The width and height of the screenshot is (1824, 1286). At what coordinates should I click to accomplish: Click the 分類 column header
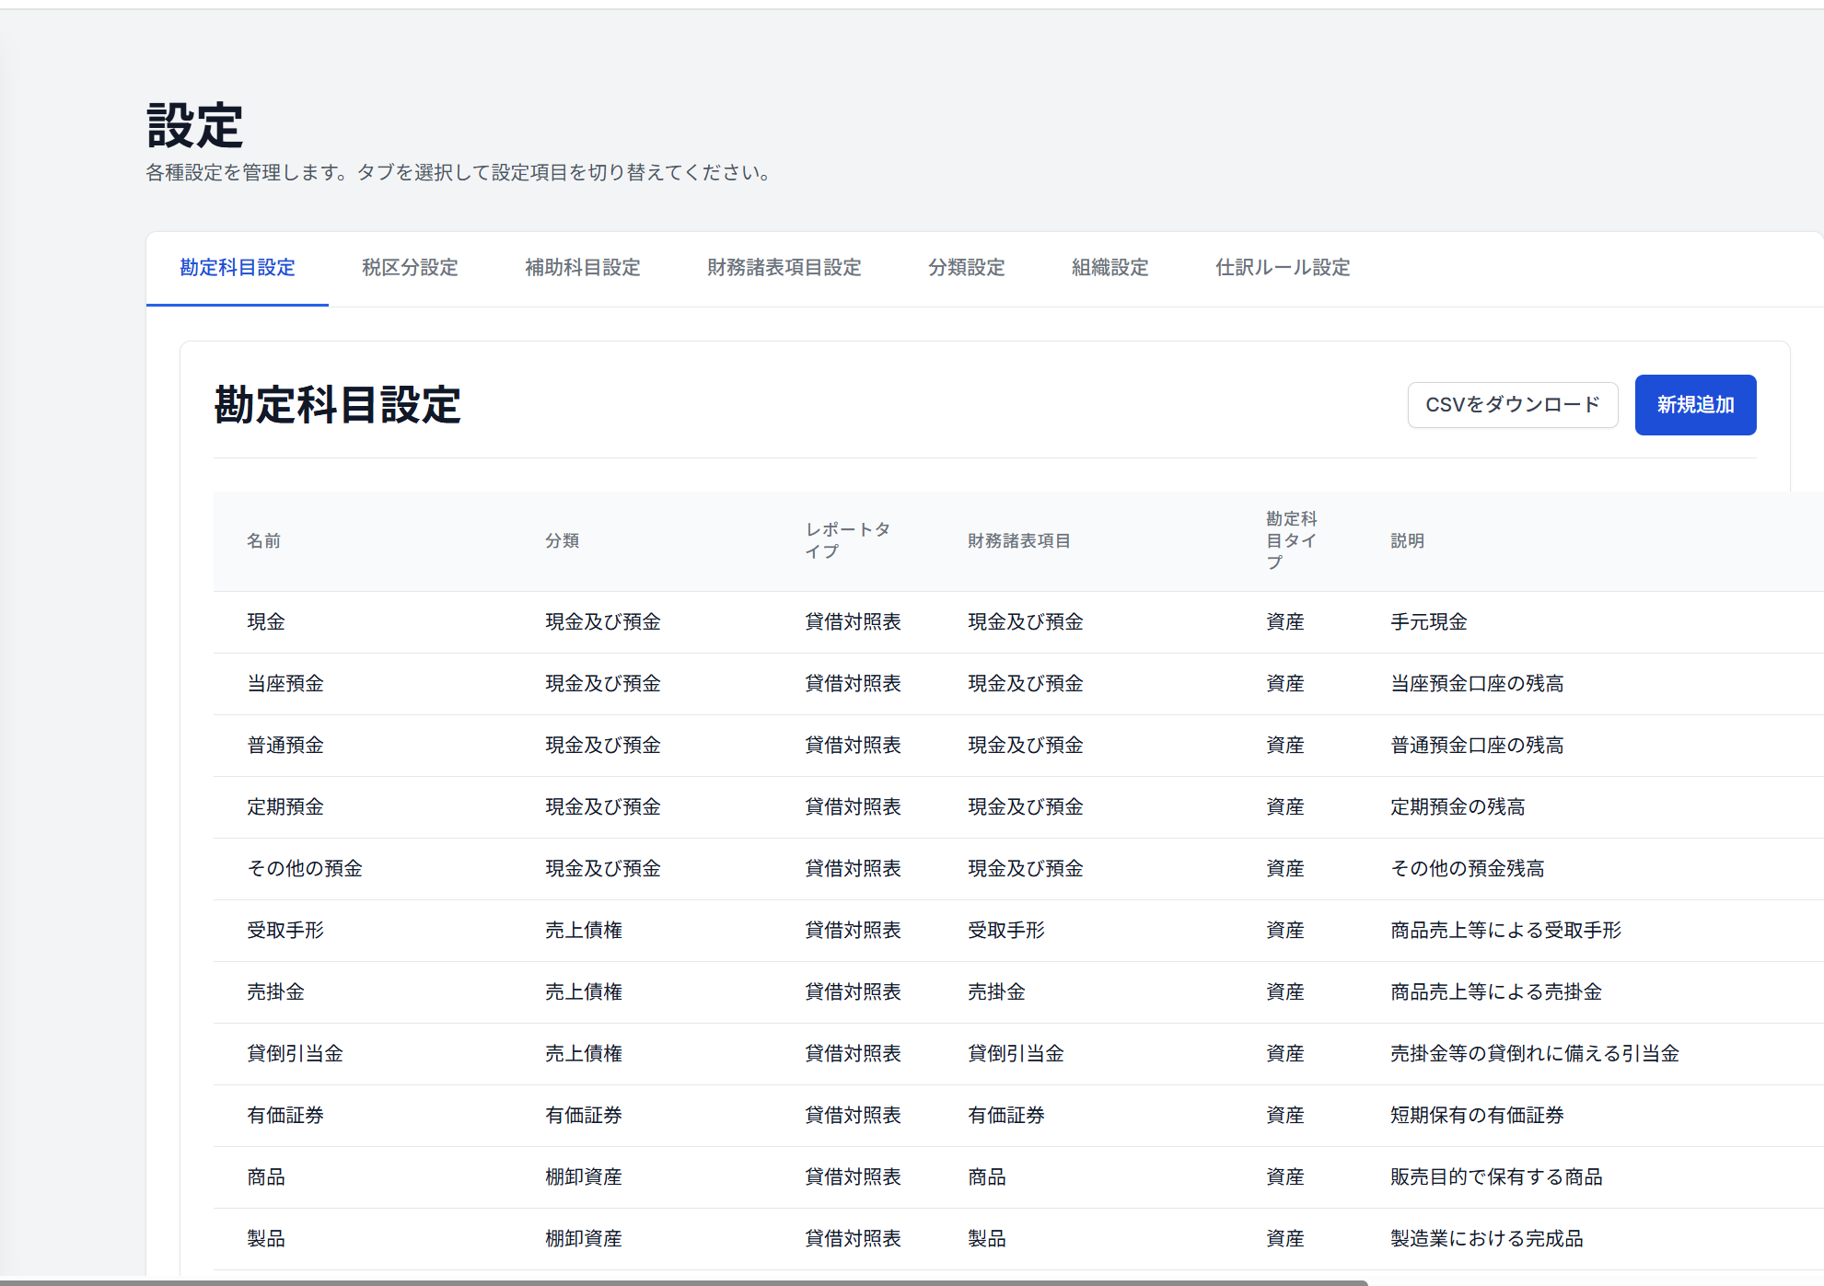(x=562, y=541)
